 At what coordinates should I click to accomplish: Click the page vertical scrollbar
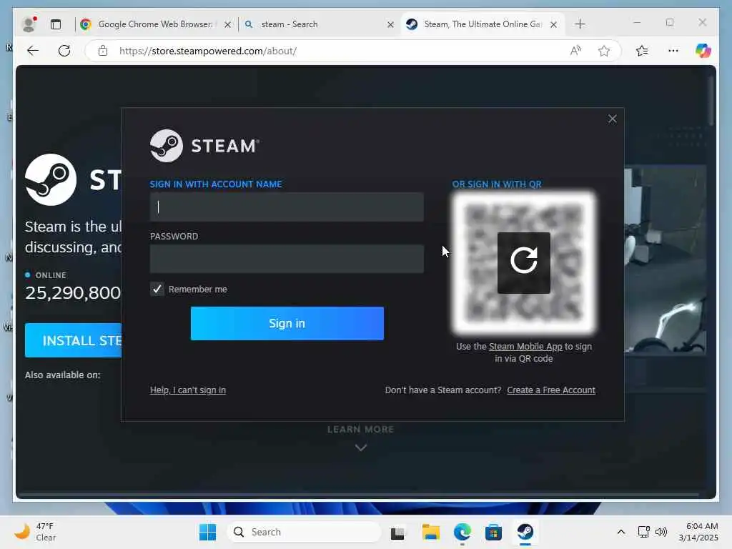coord(711,100)
